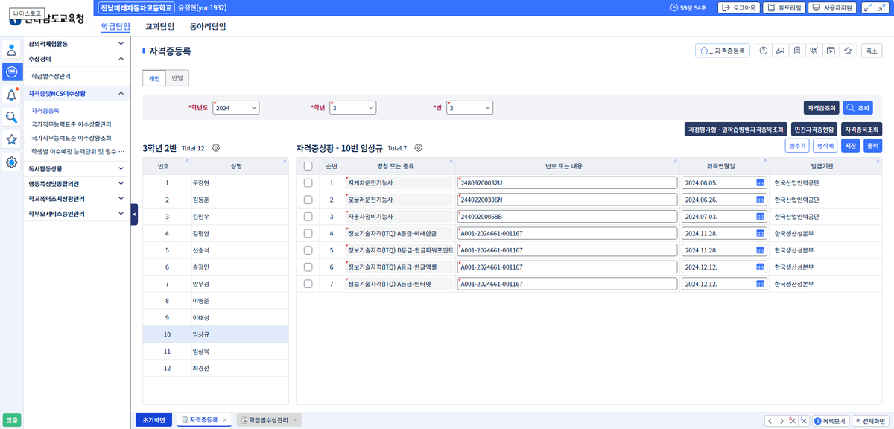
Task: Expand the 학부모서비스승인관리 menu section
Action: [121, 213]
